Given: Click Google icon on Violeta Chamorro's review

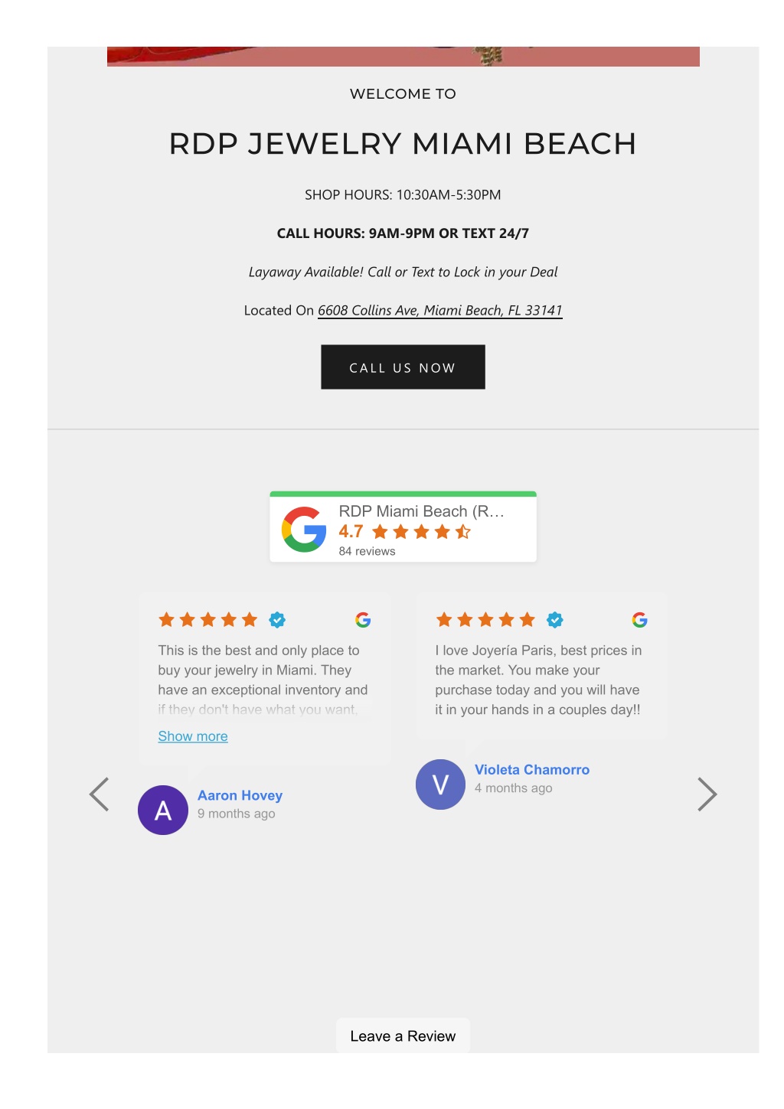Looking at the screenshot, I should pyautogui.click(x=640, y=620).
